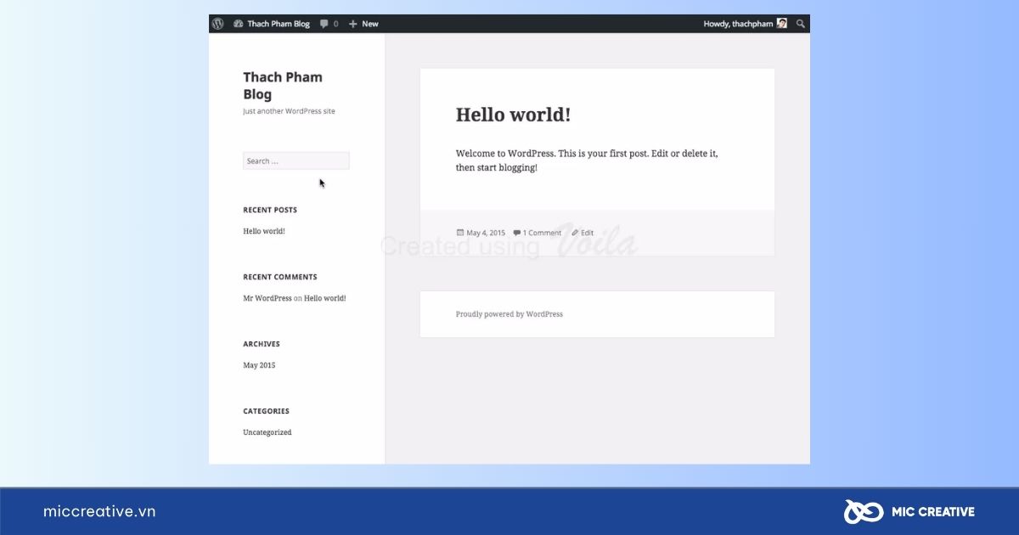Click the speech bubble icon before 1 Comment
Viewport: 1019px width, 535px height.
pyautogui.click(x=516, y=233)
